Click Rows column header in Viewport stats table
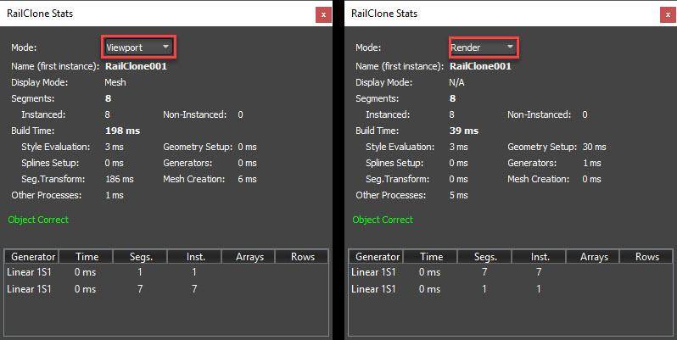The width and height of the screenshot is (677, 340). pos(303,257)
